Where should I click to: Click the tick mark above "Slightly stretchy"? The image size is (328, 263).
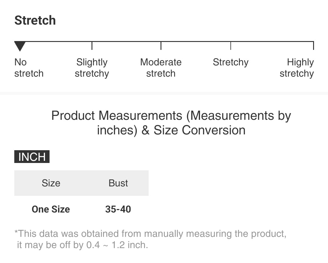pyautogui.click(x=92, y=46)
